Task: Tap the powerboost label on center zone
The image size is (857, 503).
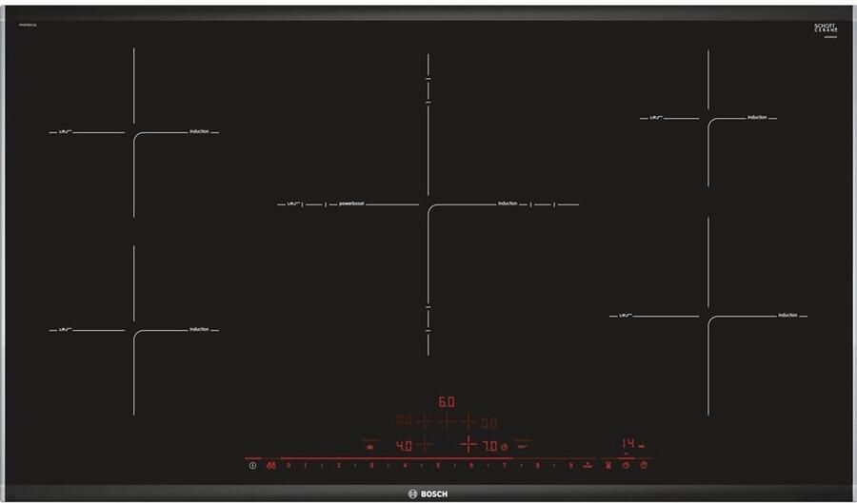Action: coord(351,203)
